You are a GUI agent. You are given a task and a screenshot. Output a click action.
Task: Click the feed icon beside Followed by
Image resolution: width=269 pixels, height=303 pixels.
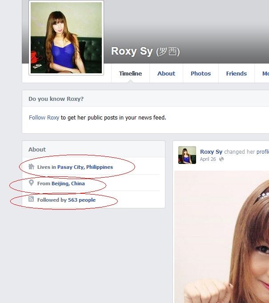31,199
